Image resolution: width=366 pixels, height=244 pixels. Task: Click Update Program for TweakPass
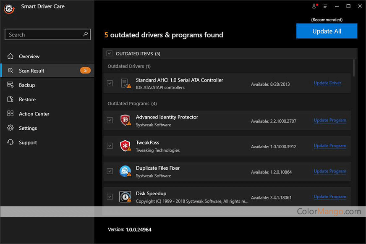click(x=330, y=146)
